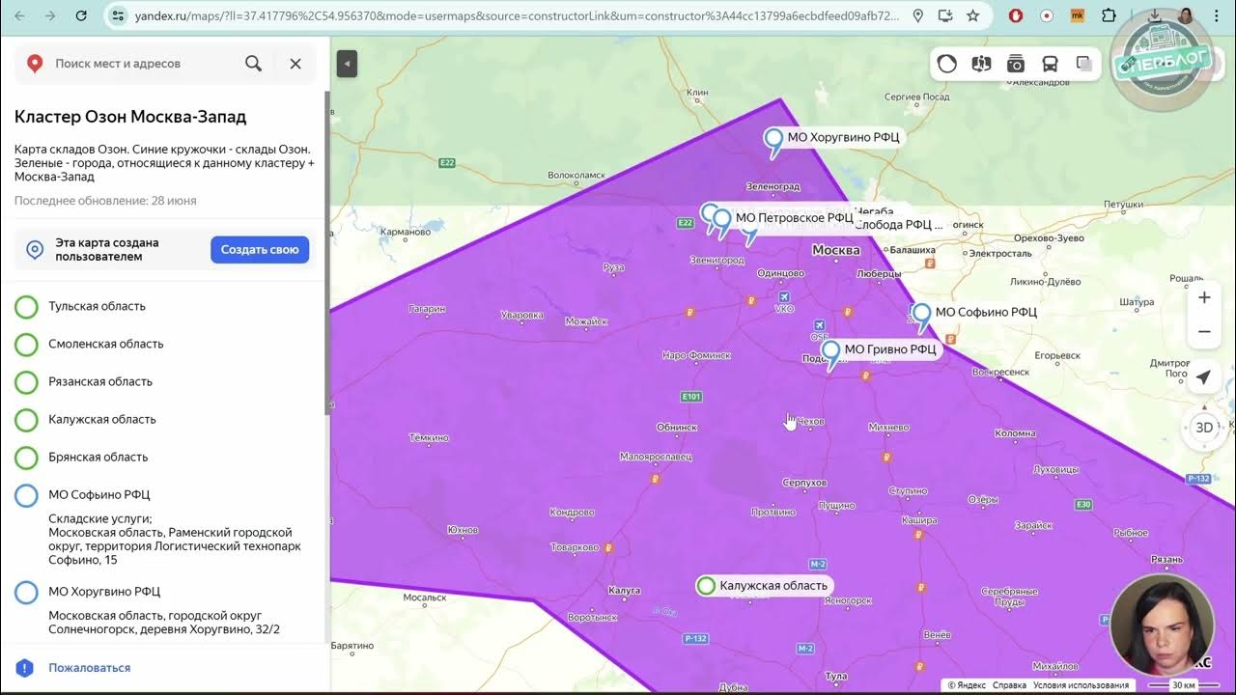Viewport: 1236px width, 695px height.
Task: Open the mk extension icon
Action: point(1078,15)
